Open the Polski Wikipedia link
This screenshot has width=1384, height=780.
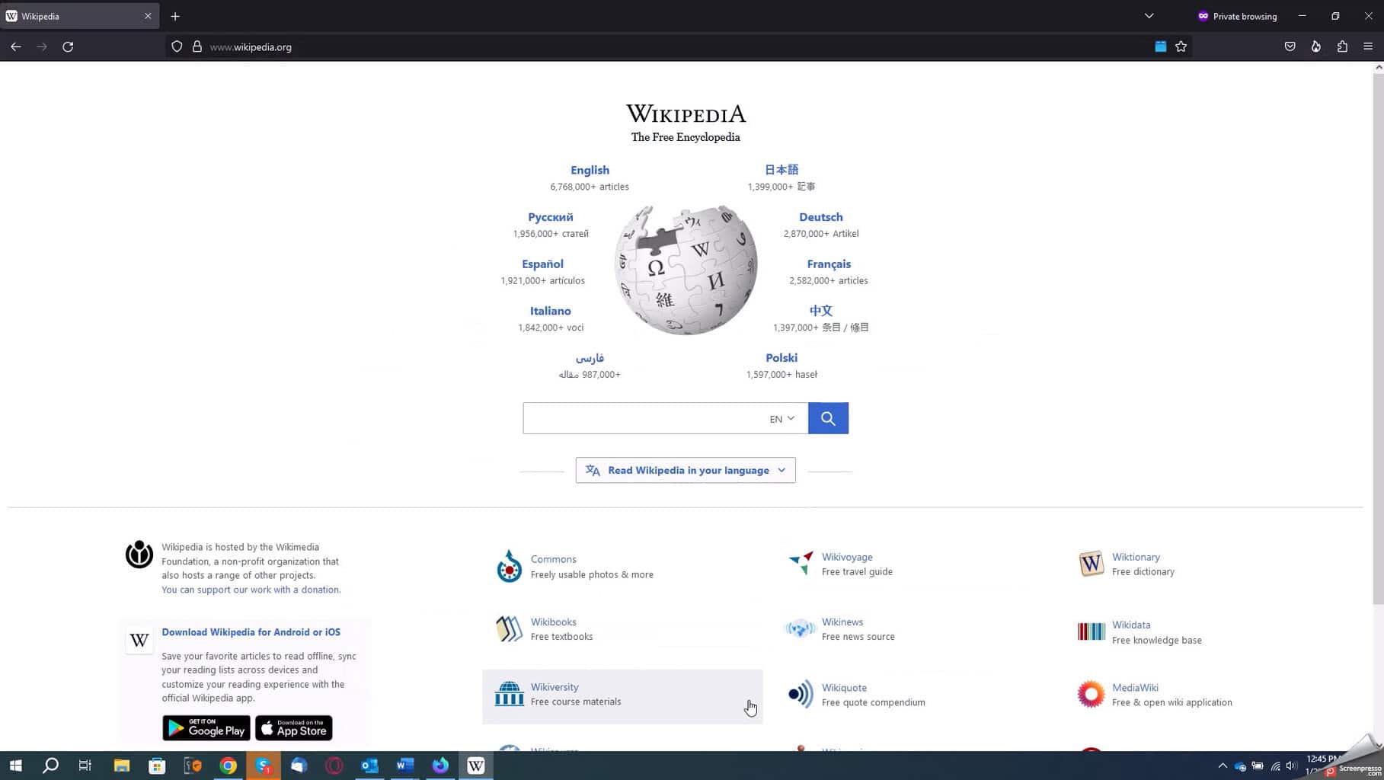click(x=781, y=358)
